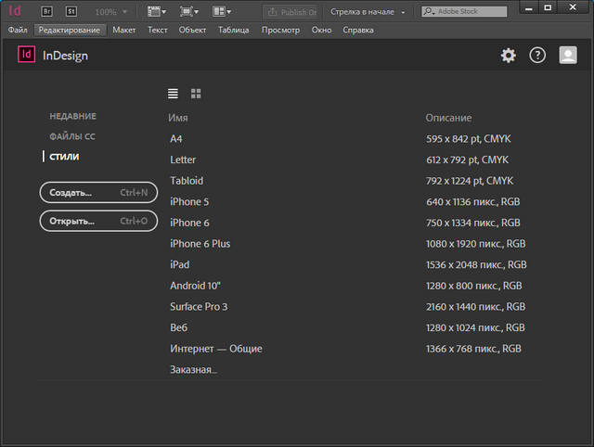Open the user profile icon

click(568, 56)
